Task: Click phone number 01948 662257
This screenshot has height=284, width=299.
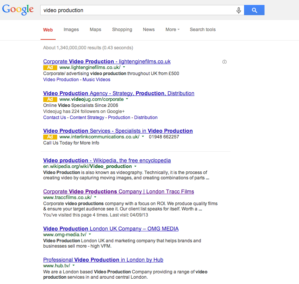Action: click(164, 137)
